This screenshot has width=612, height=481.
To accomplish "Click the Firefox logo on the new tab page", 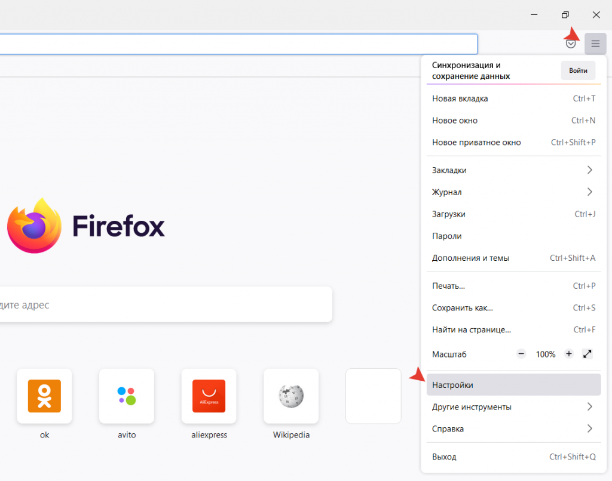I will [x=34, y=226].
